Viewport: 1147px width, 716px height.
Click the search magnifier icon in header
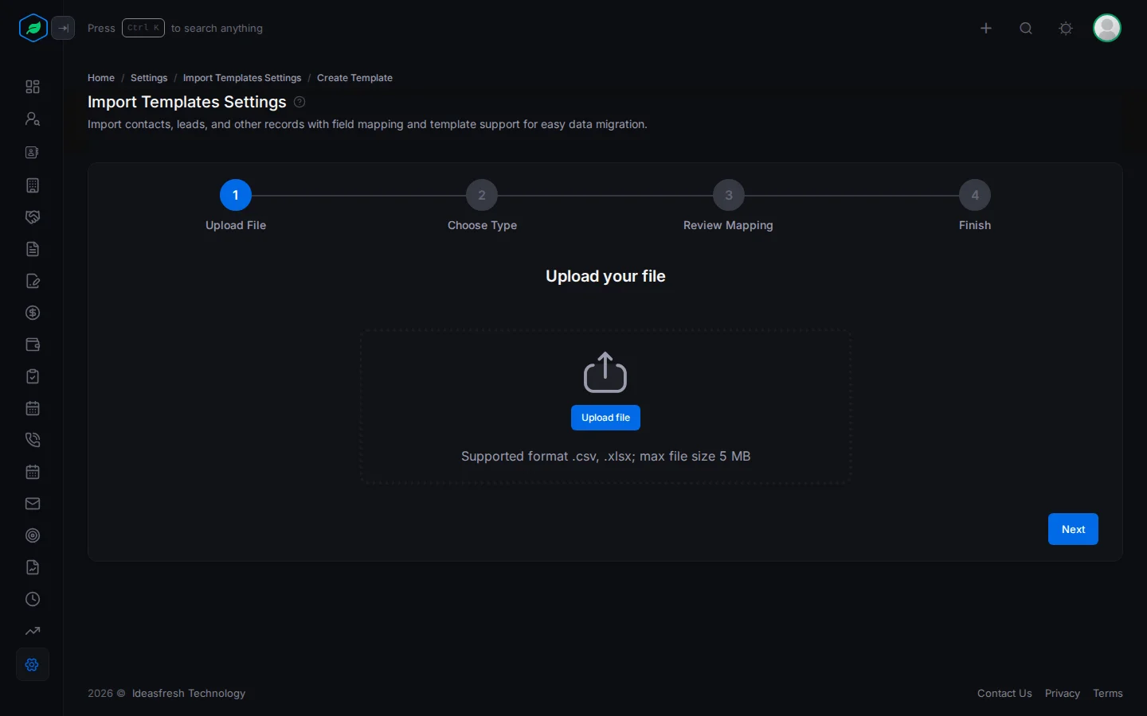(1026, 28)
